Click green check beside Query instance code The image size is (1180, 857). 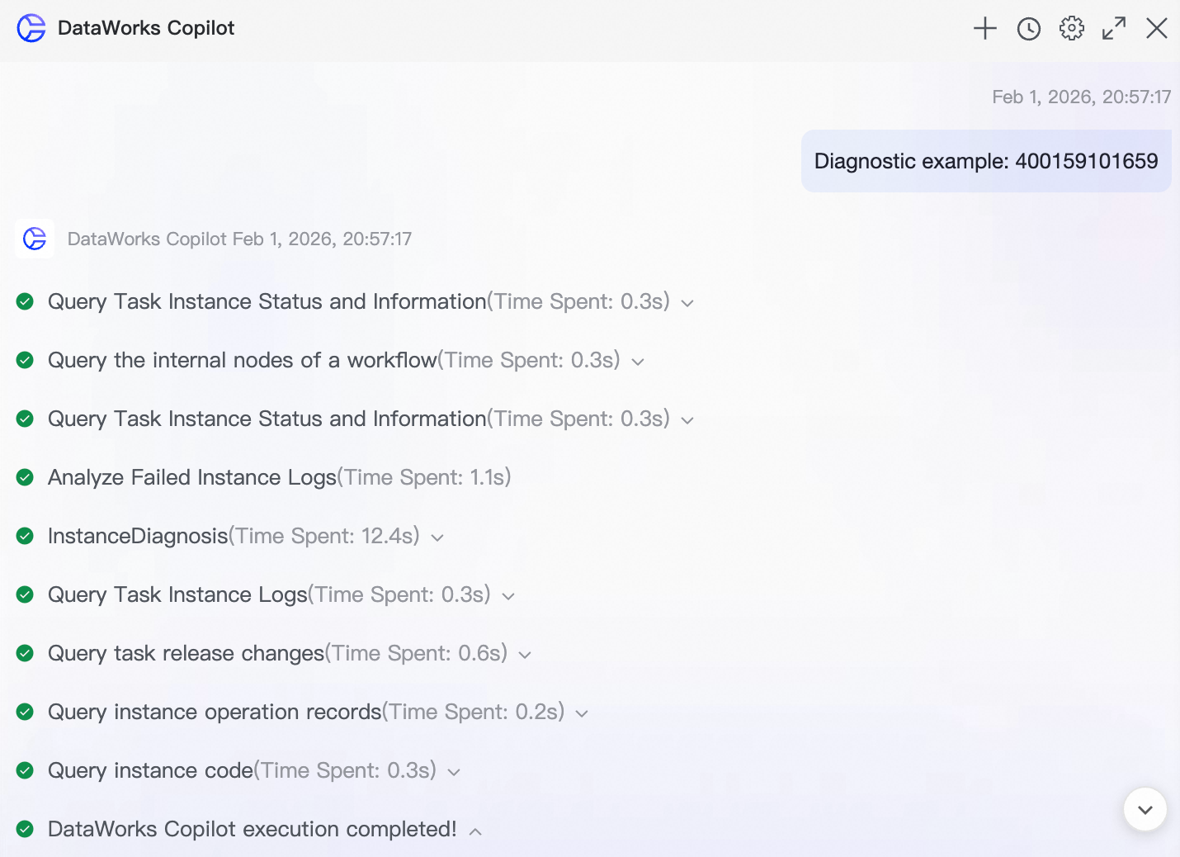(25, 770)
